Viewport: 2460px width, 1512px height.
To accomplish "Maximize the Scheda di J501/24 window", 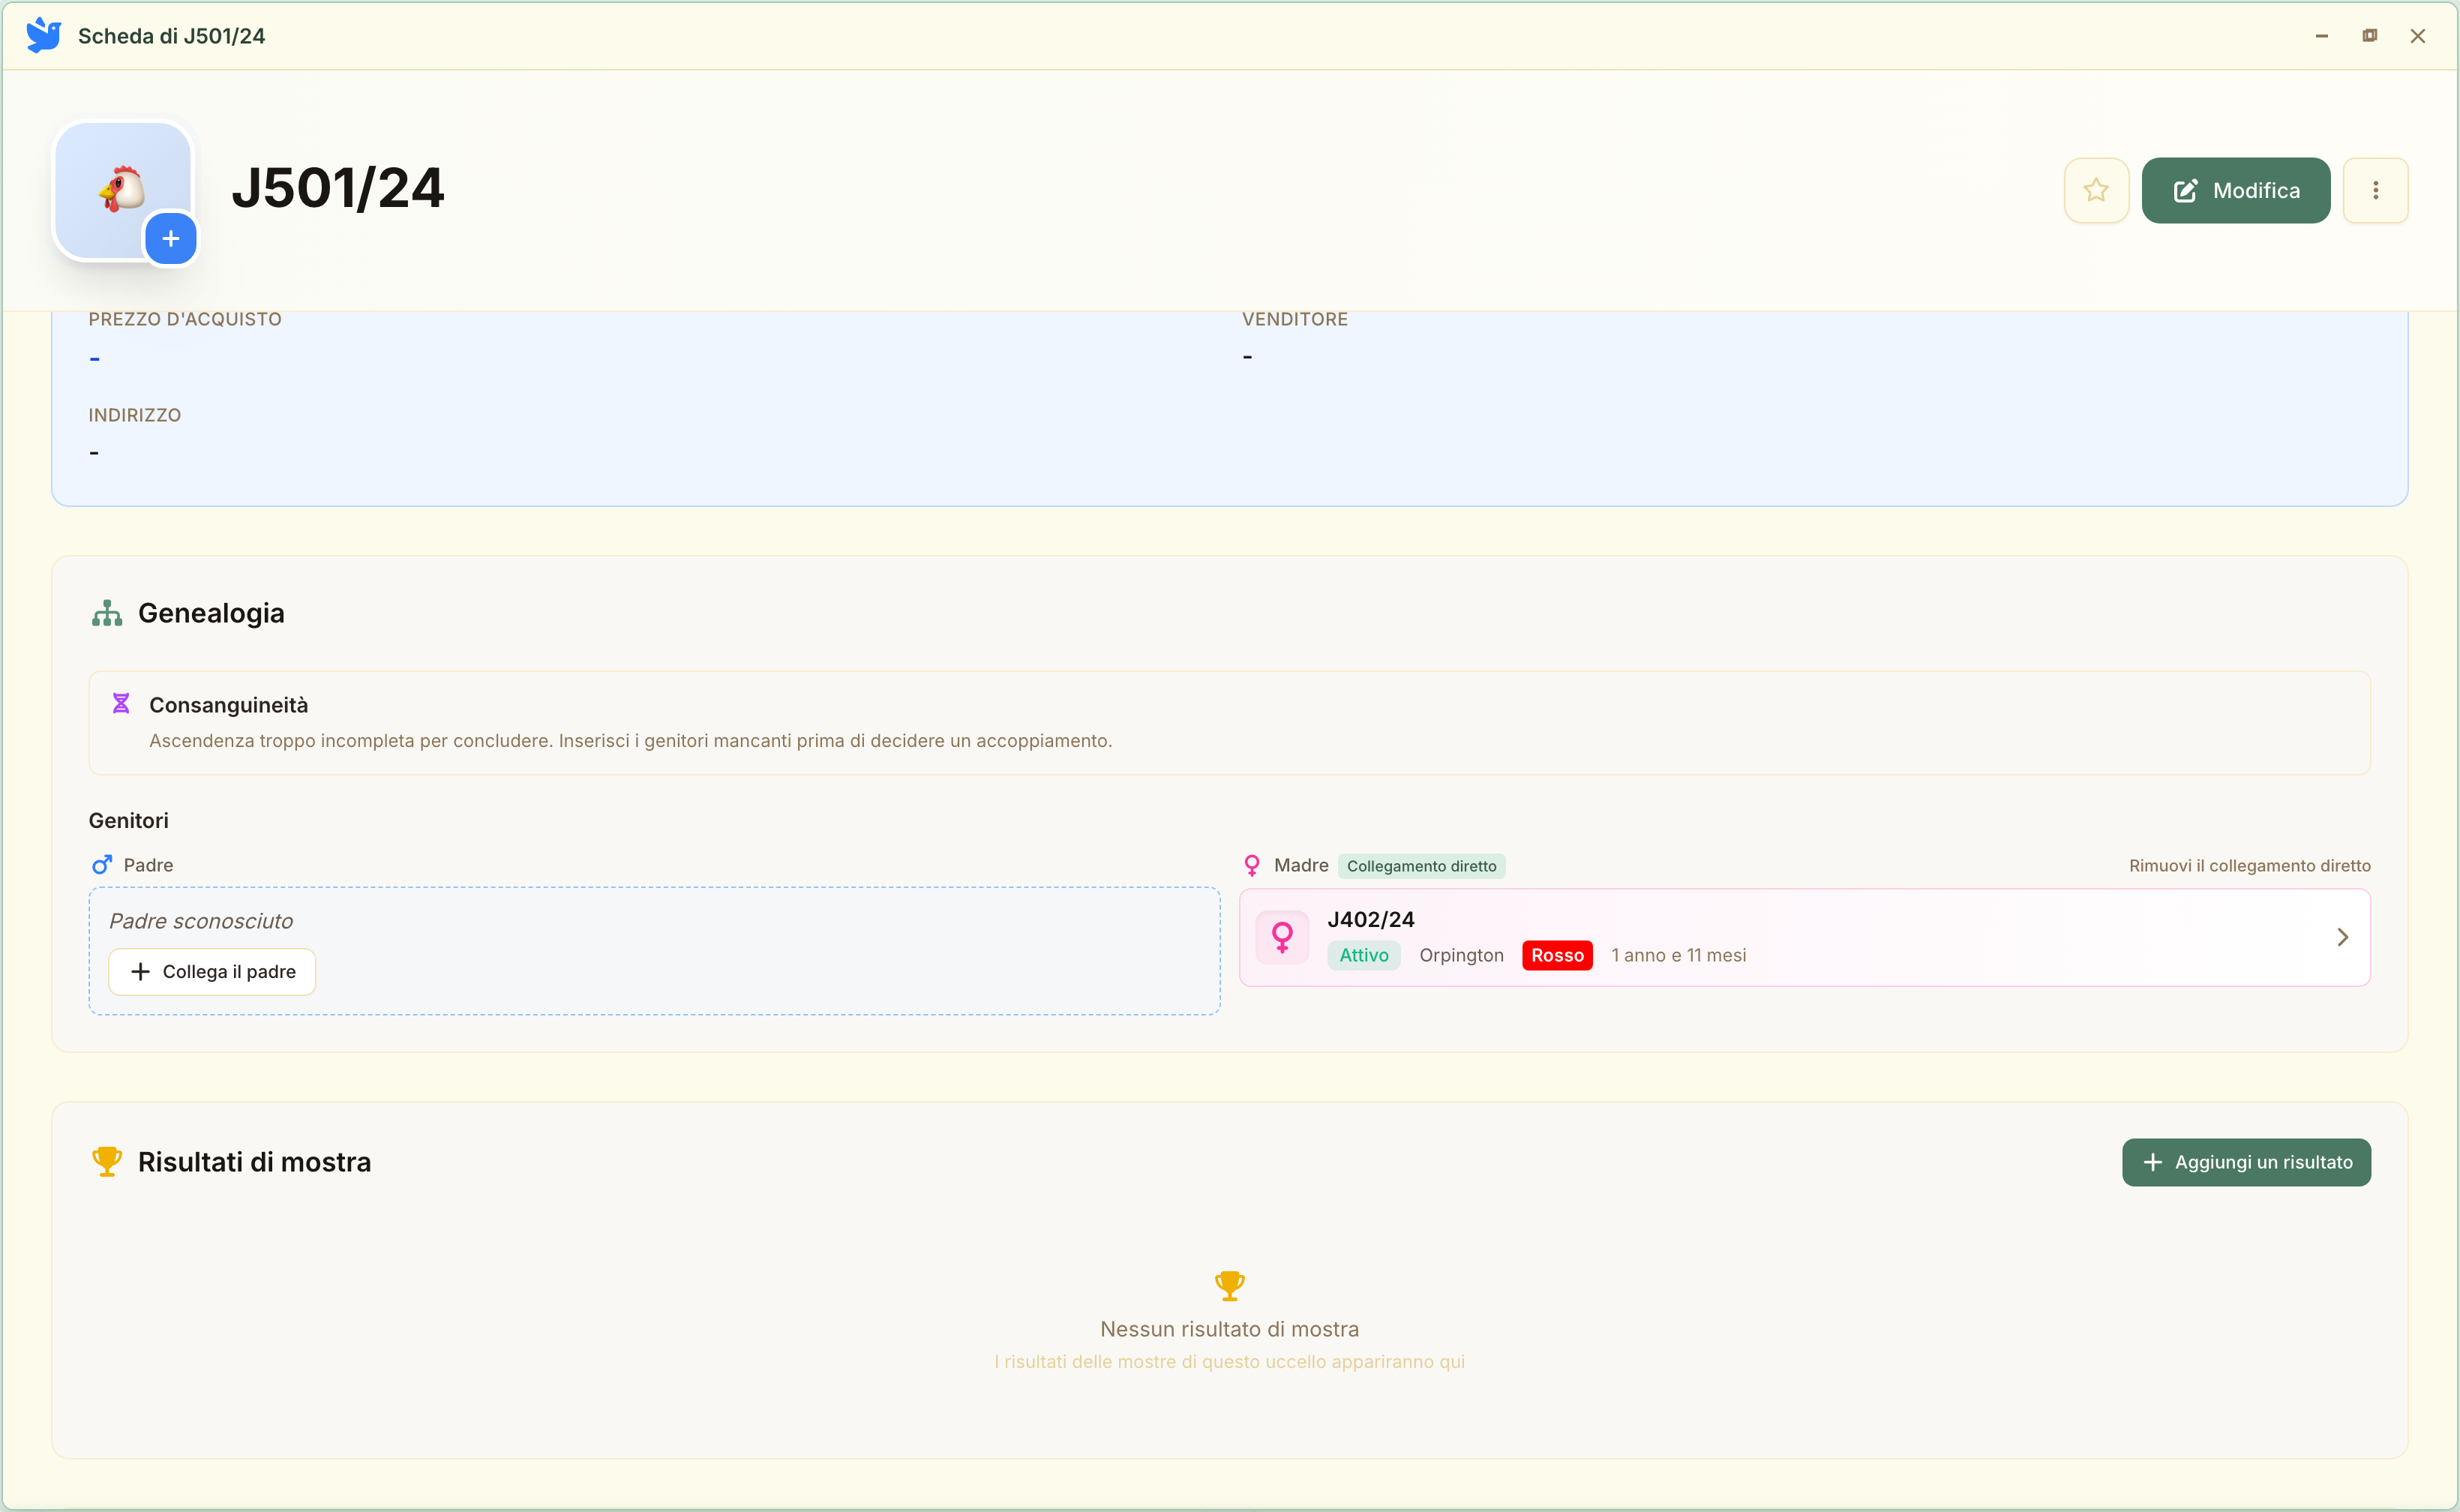I will click(x=2370, y=36).
